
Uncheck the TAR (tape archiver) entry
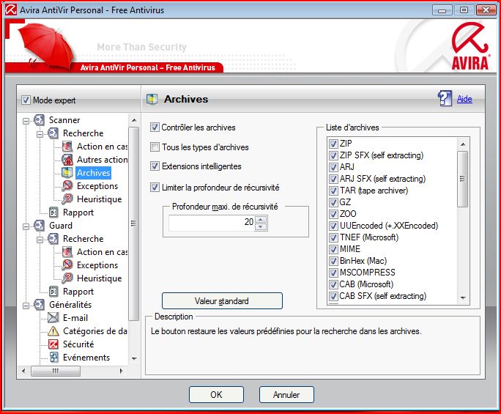pyautogui.click(x=333, y=191)
